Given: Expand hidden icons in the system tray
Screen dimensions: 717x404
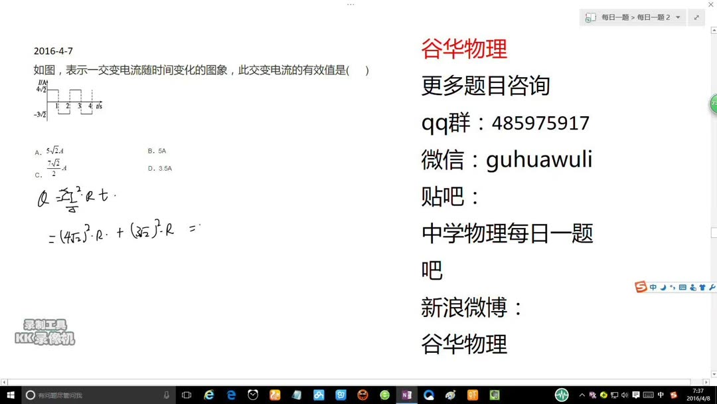Looking at the screenshot, I should click(582, 395).
